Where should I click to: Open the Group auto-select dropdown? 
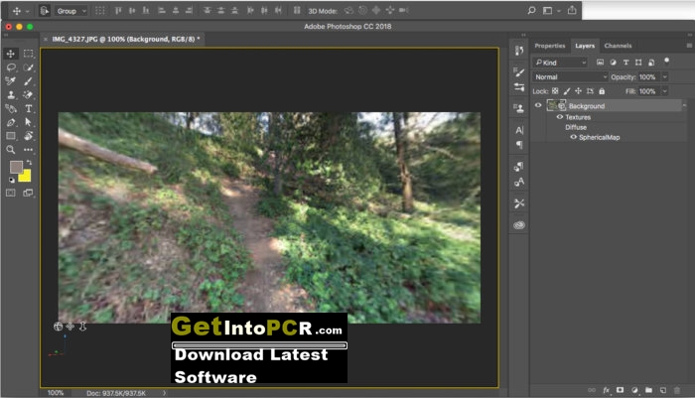click(x=70, y=11)
